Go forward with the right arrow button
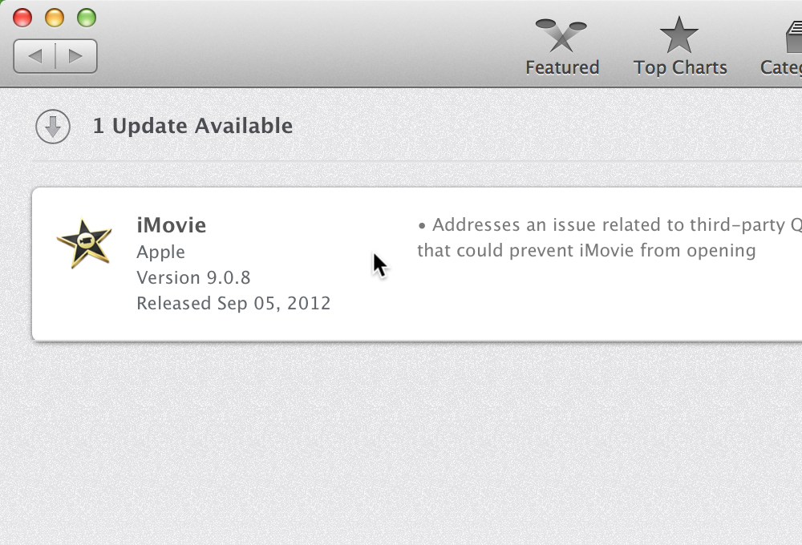The image size is (802, 545). pos(75,56)
